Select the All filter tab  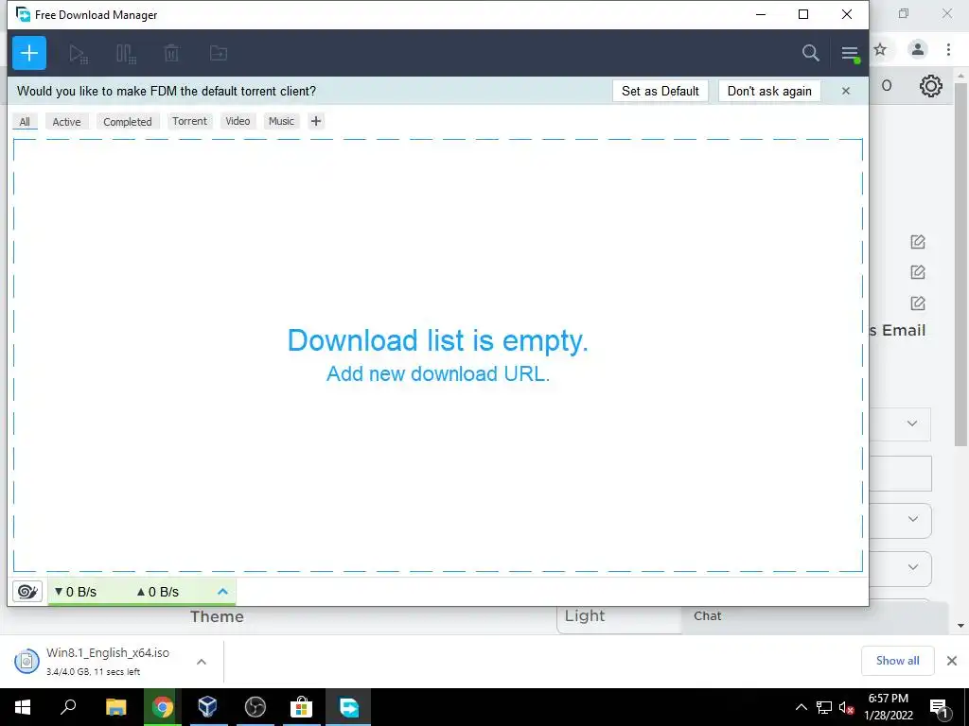coord(25,122)
